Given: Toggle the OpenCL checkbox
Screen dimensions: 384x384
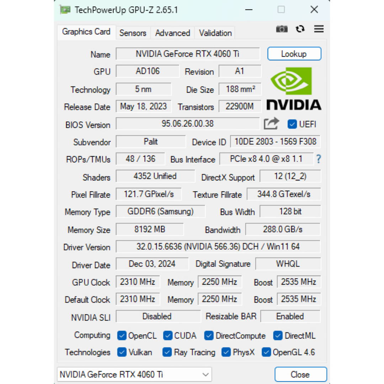Looking at the screenshot, I should (122, 336).
